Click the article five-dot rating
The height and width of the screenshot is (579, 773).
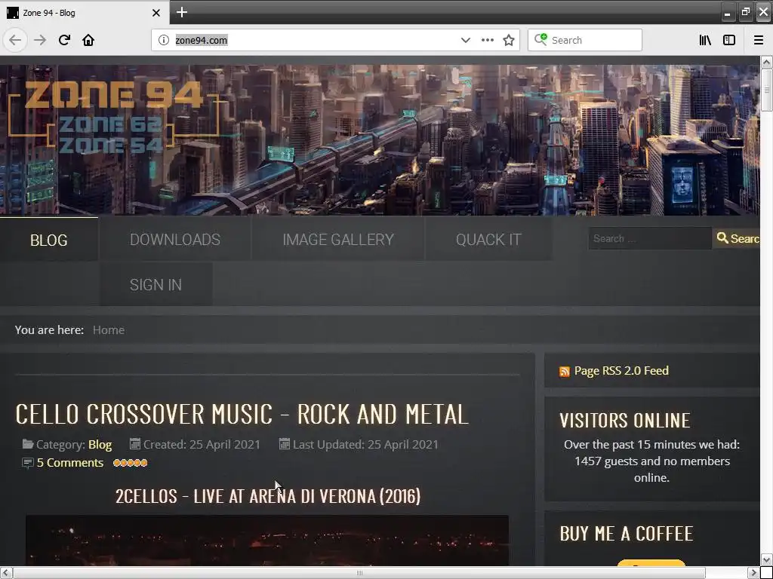tap(130, 463)
